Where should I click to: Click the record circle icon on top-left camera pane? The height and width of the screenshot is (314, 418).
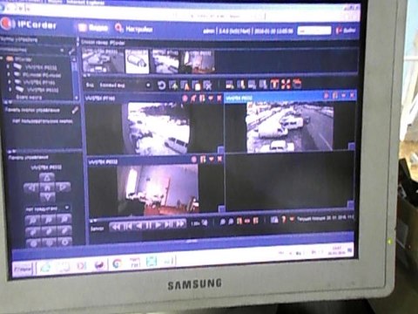(x=185, y=99)
